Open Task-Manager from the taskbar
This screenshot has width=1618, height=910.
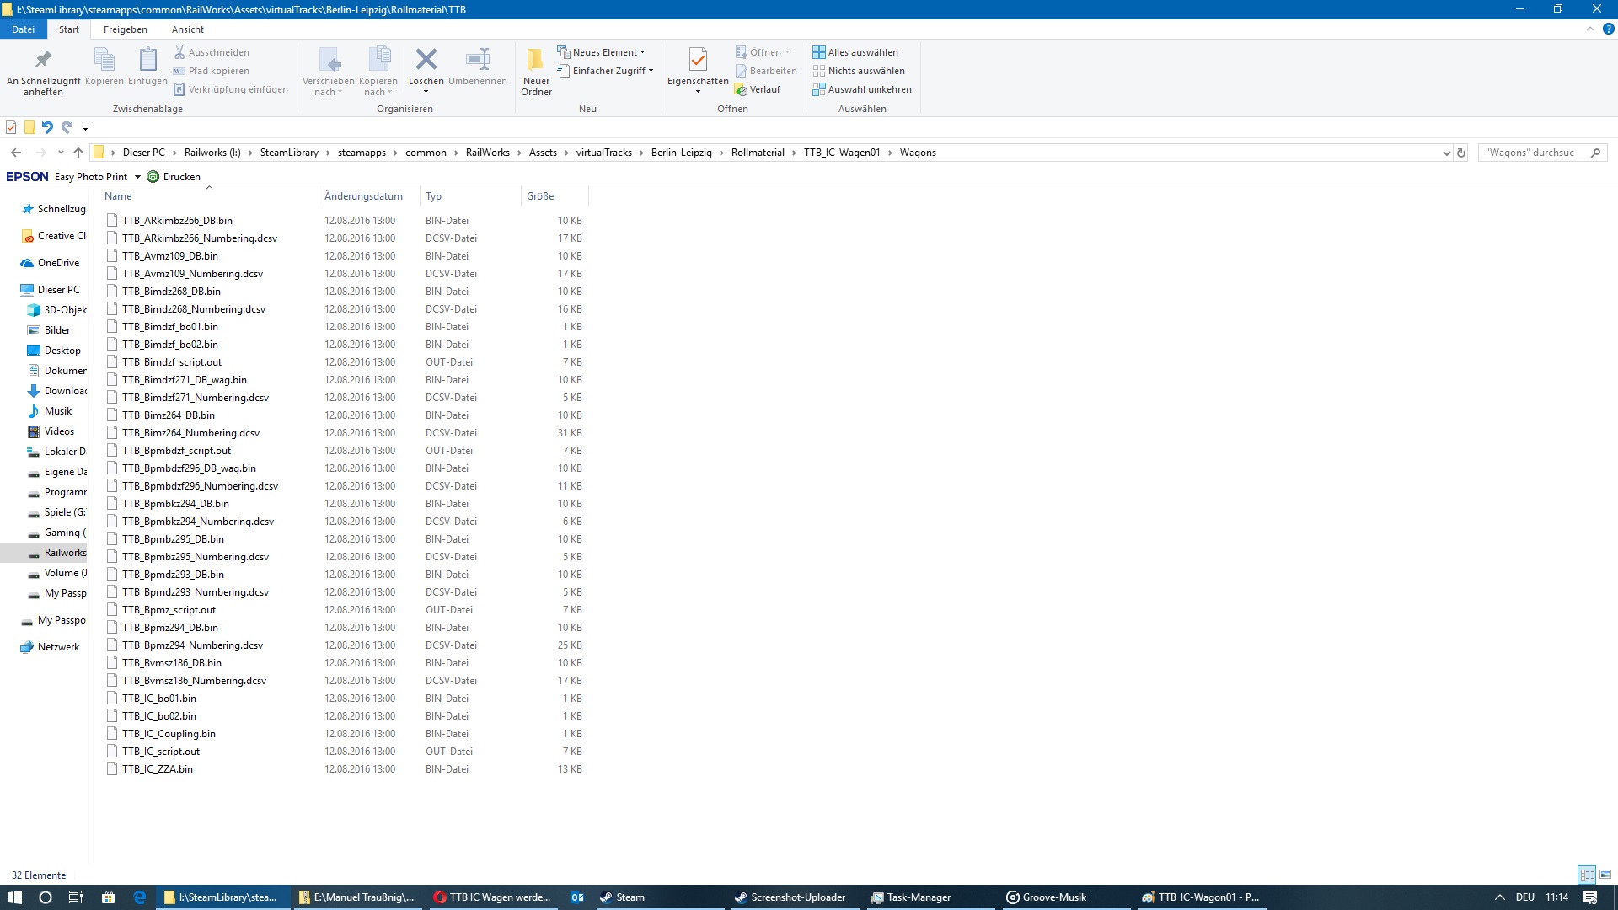(x=919, y=897)
